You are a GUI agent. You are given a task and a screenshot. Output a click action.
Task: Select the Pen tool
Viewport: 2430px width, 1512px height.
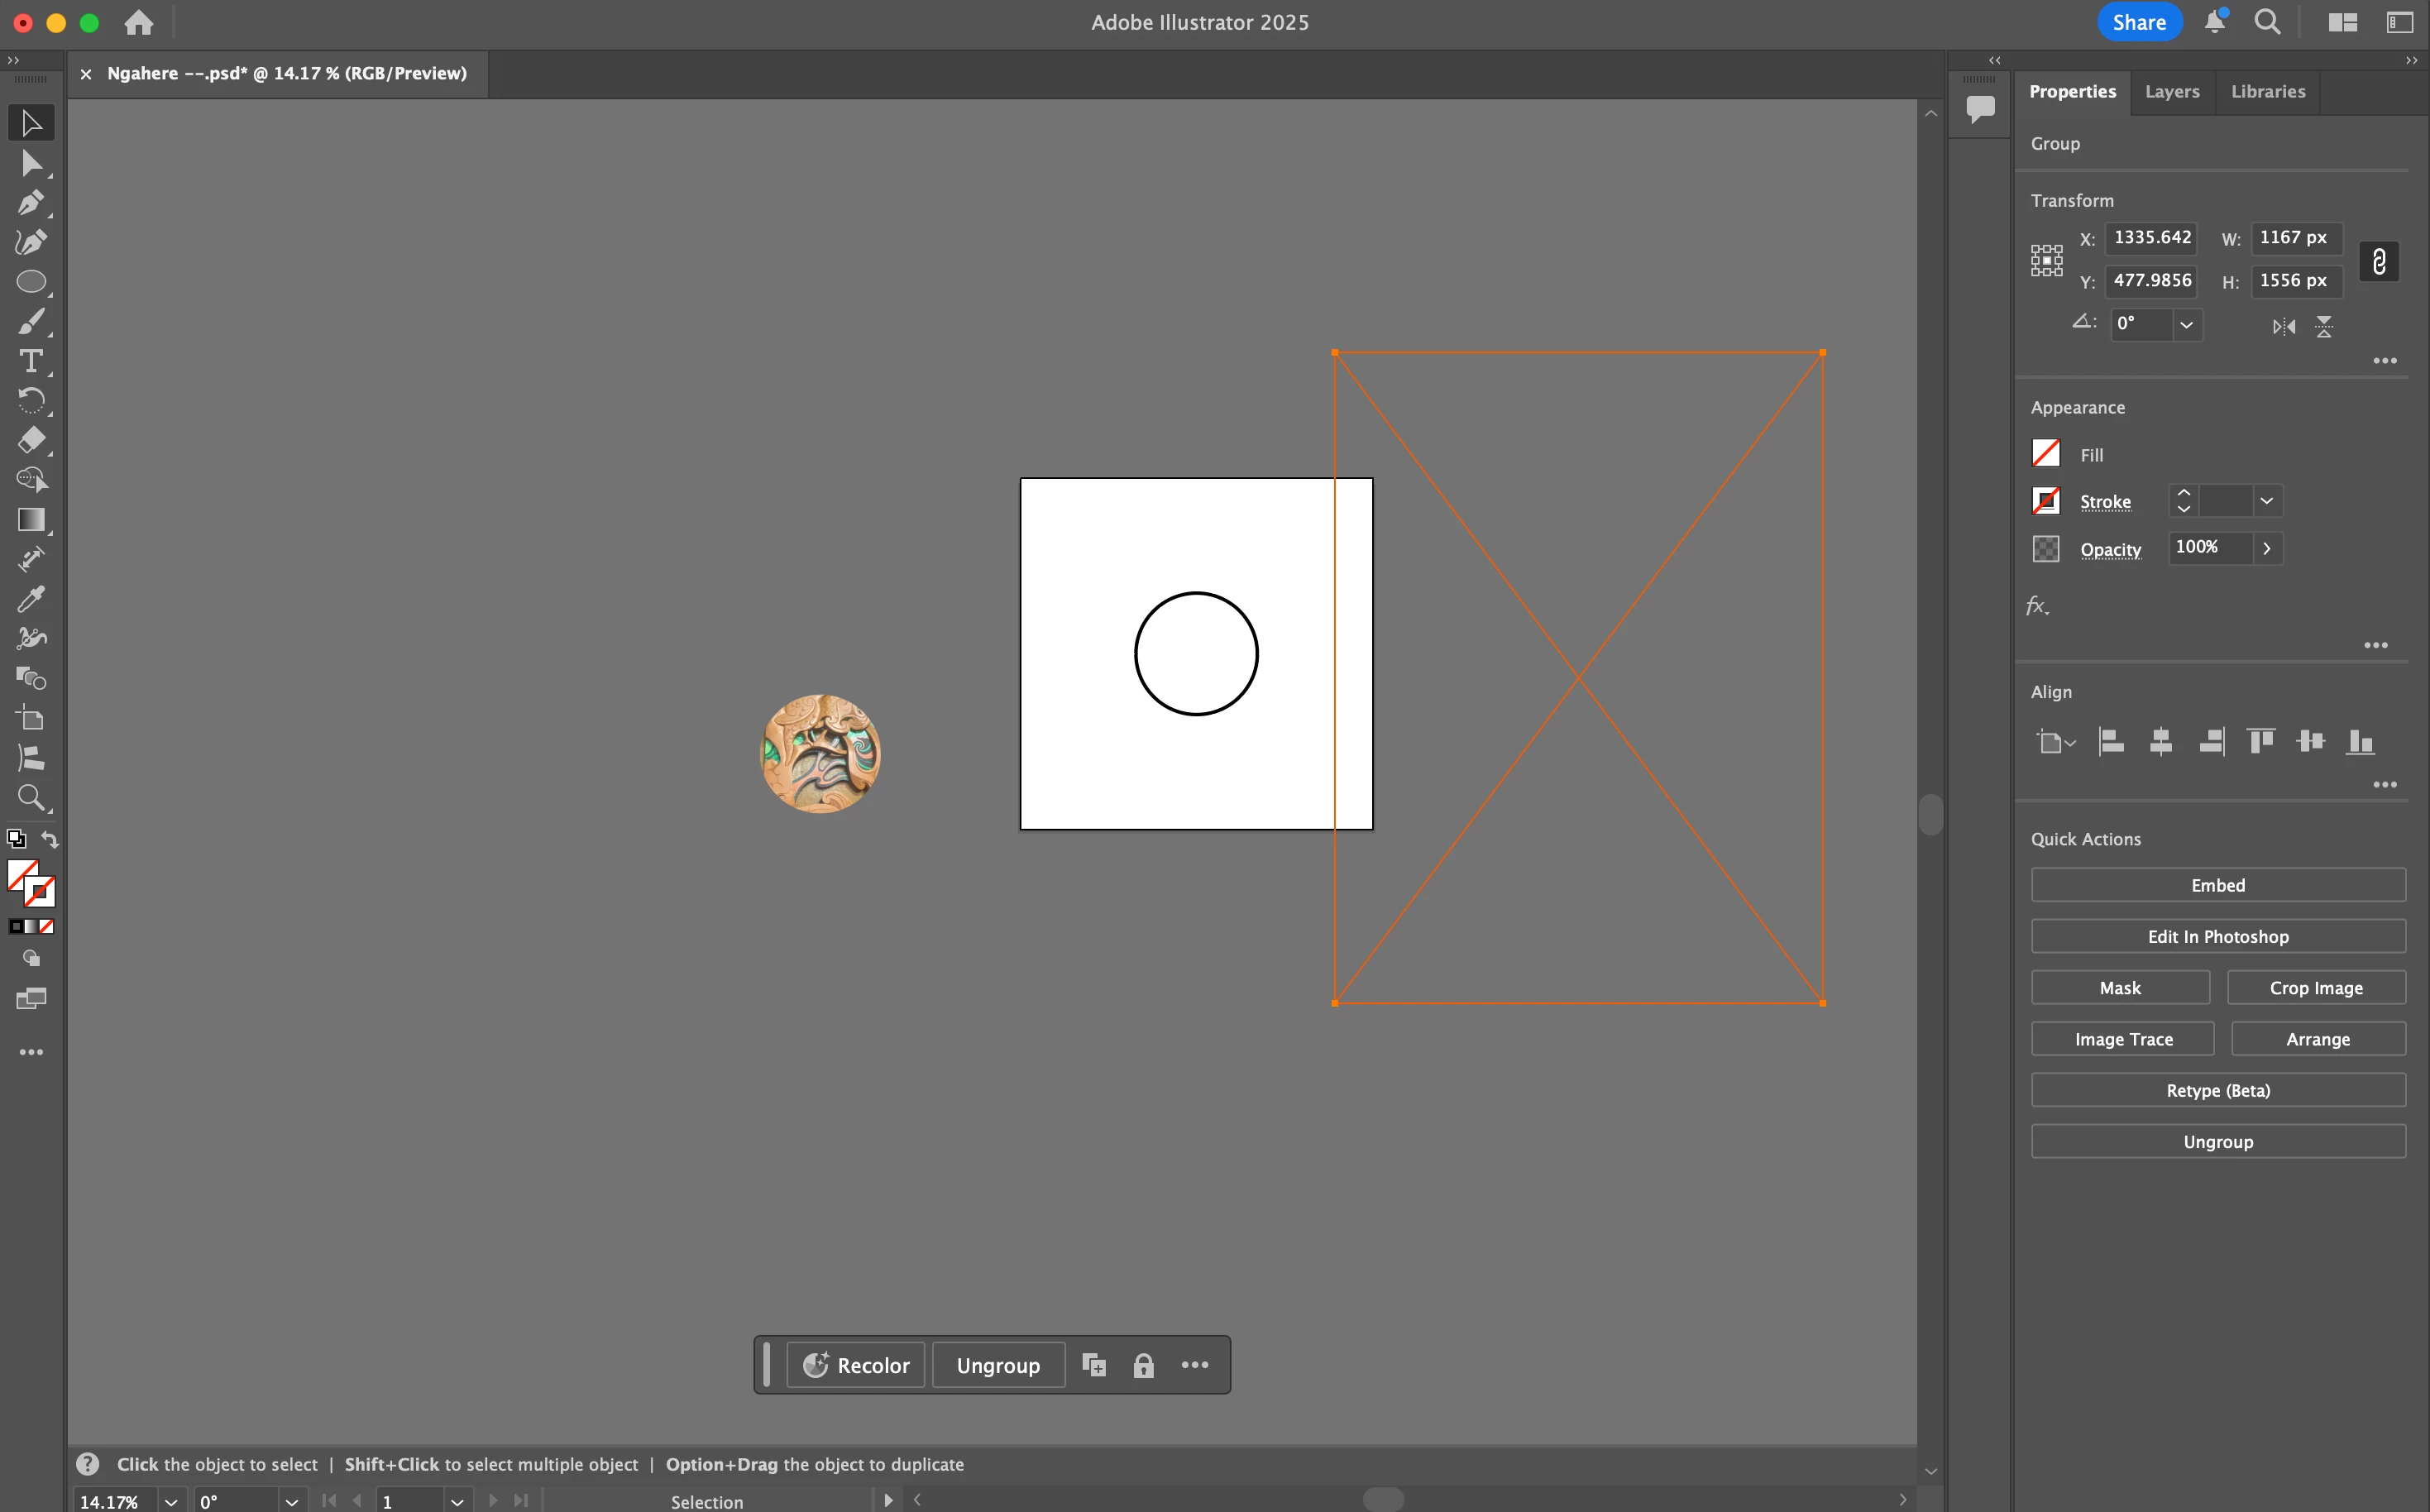(x=30, y=203)
